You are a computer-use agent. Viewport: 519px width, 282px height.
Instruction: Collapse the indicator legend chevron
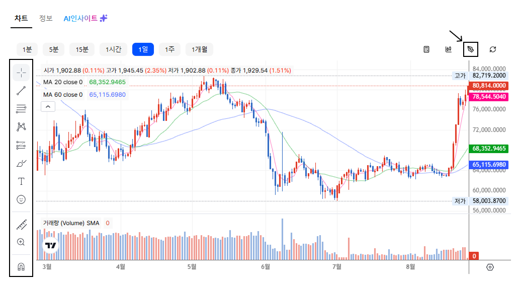(x=48, y=107)
